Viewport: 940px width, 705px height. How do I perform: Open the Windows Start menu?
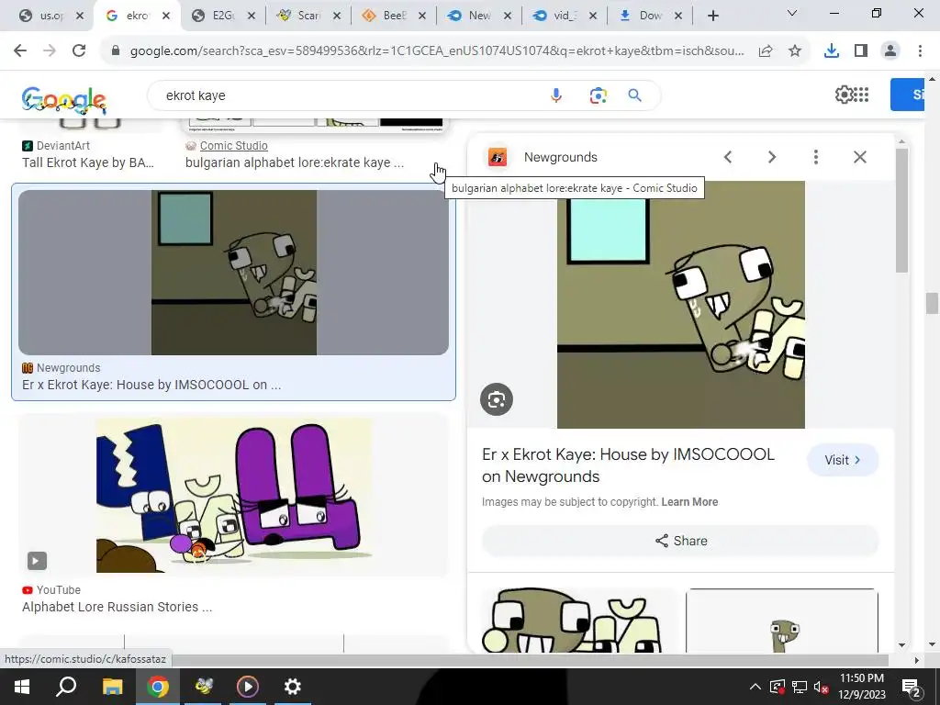tap(22, 687)
